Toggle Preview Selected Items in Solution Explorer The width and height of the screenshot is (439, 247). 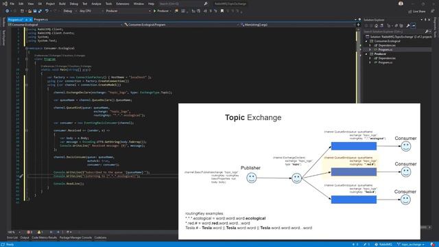[414, 26]
